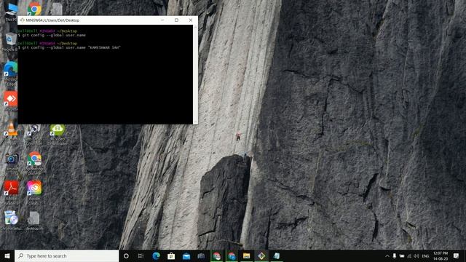Viewport: 466px width, 262px height.
Task: Switch to the first Chrome taskbar window
Action: (217, 255)
